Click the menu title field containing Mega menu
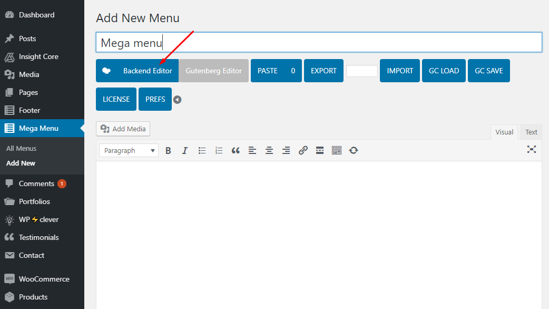The image size is (549, 309). tap(319, 42)
